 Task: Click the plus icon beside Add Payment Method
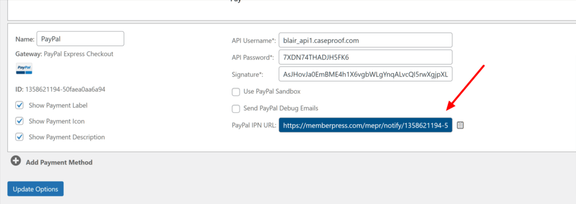[x=16, y=161]
